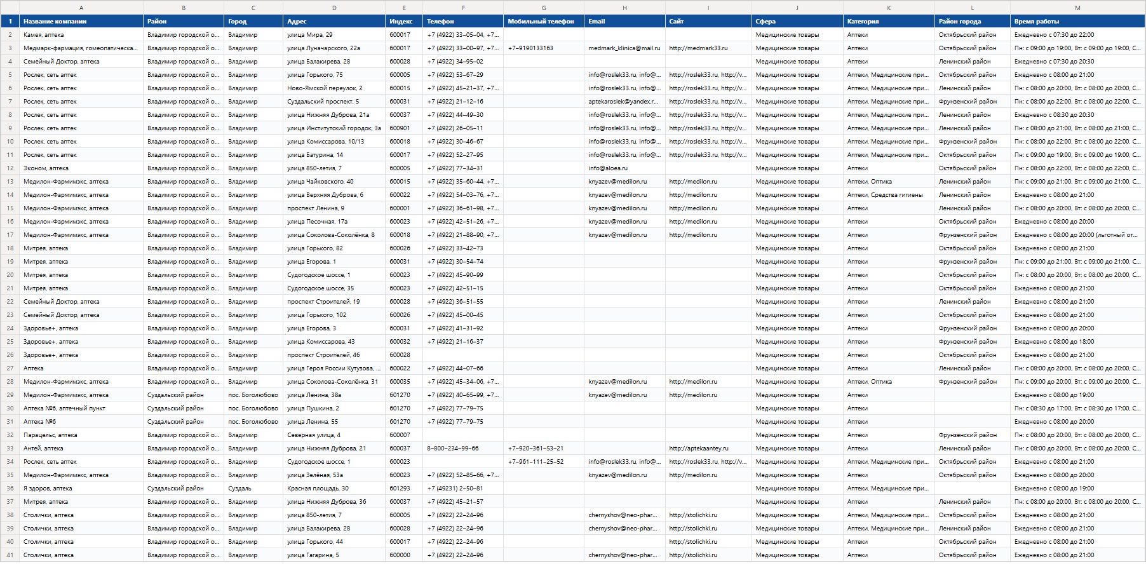Select column G letter header
This screenshot has height=573, width=1146.
point(544,8)
